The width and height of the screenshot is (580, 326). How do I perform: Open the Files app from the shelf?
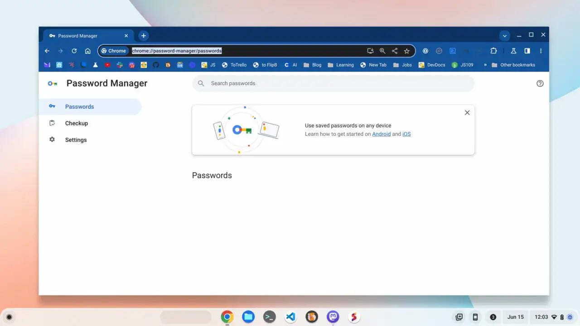[248, 317]
